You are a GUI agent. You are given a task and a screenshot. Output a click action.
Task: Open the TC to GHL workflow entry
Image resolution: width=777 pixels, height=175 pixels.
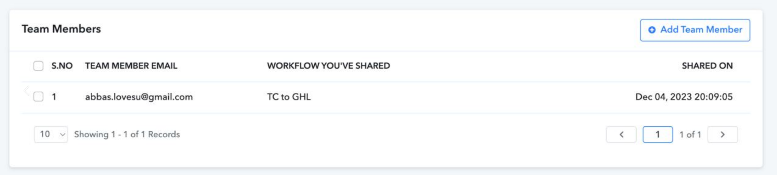(289, 97)
